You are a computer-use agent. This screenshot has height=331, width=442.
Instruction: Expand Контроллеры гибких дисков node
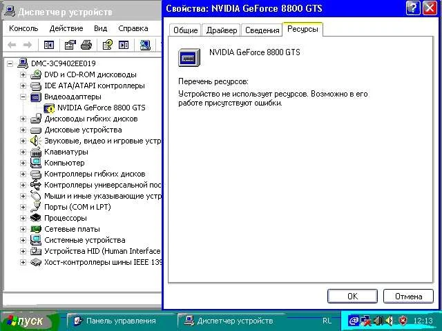tap(23, 174)
